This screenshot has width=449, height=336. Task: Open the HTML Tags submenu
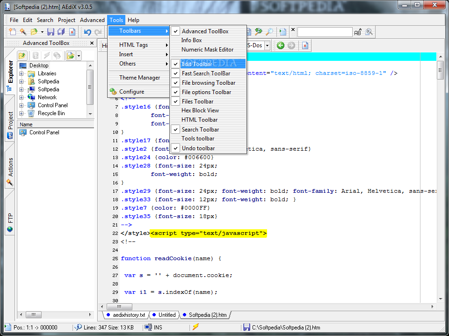click(139, 45)
